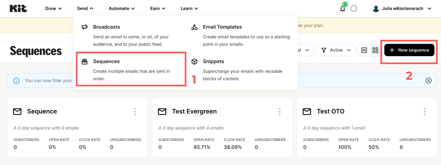The image size is (441, 165).
Task: Click the Kit logo
Action: pyautogui.click(x=18, y=9)
